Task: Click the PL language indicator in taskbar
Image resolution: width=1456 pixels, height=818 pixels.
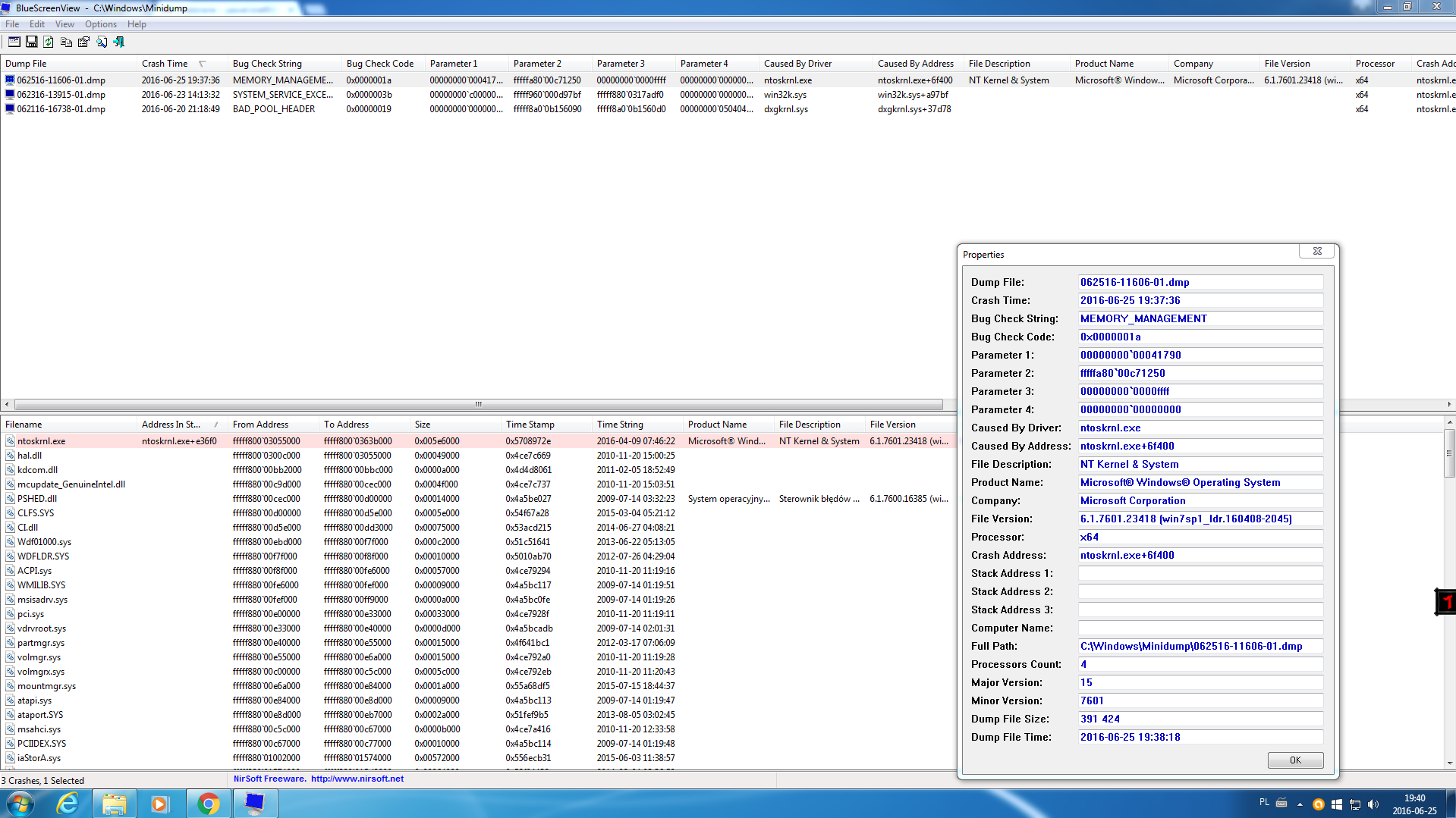Action: [x=1264, y=802]
